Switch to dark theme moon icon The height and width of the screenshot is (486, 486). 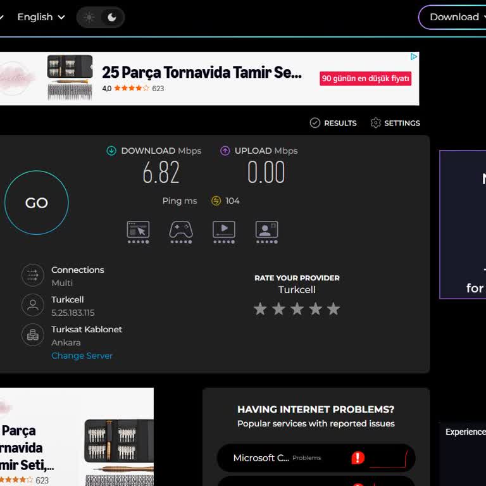coord(111,17)
